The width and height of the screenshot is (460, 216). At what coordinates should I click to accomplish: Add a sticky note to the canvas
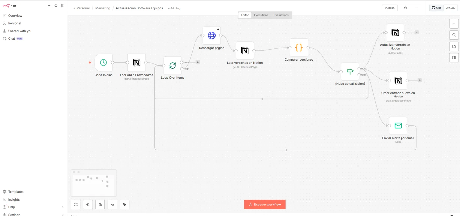point(454,46)
